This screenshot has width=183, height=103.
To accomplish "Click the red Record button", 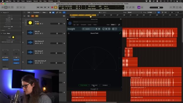I will 52,7.
